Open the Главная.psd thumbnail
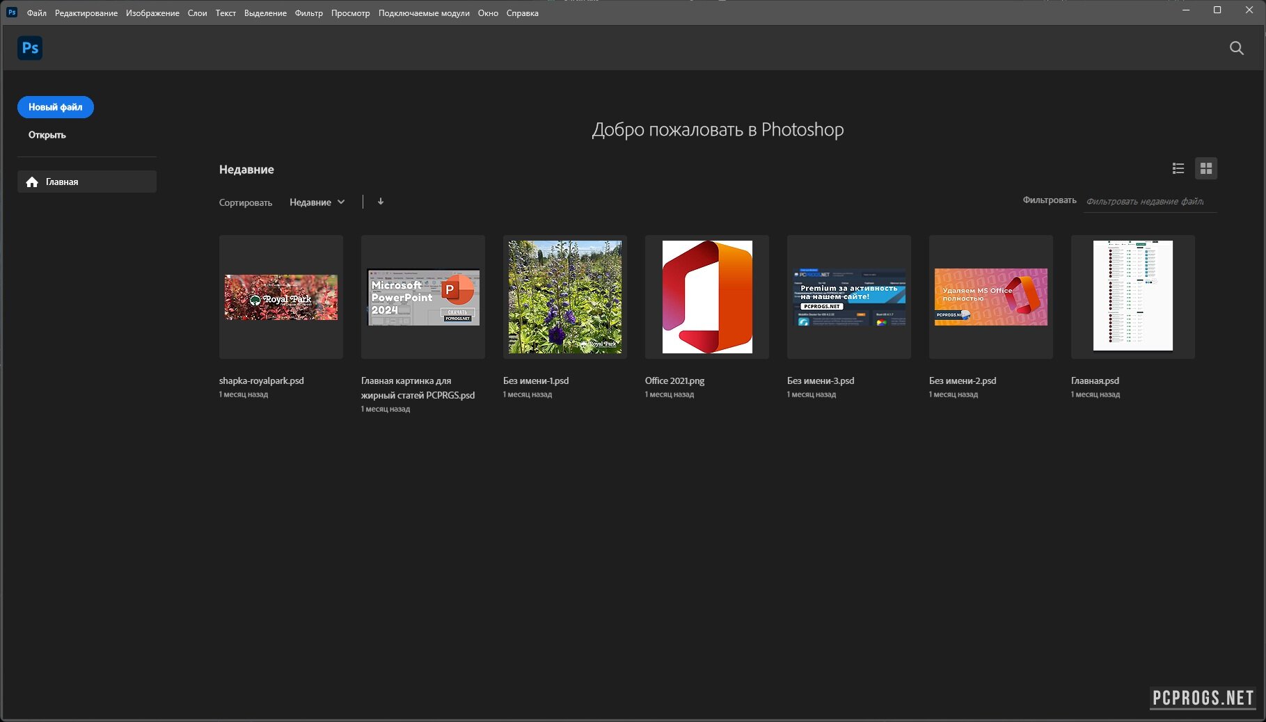1266x722 pixels. pyautogui.click(x=1132, y=297)
